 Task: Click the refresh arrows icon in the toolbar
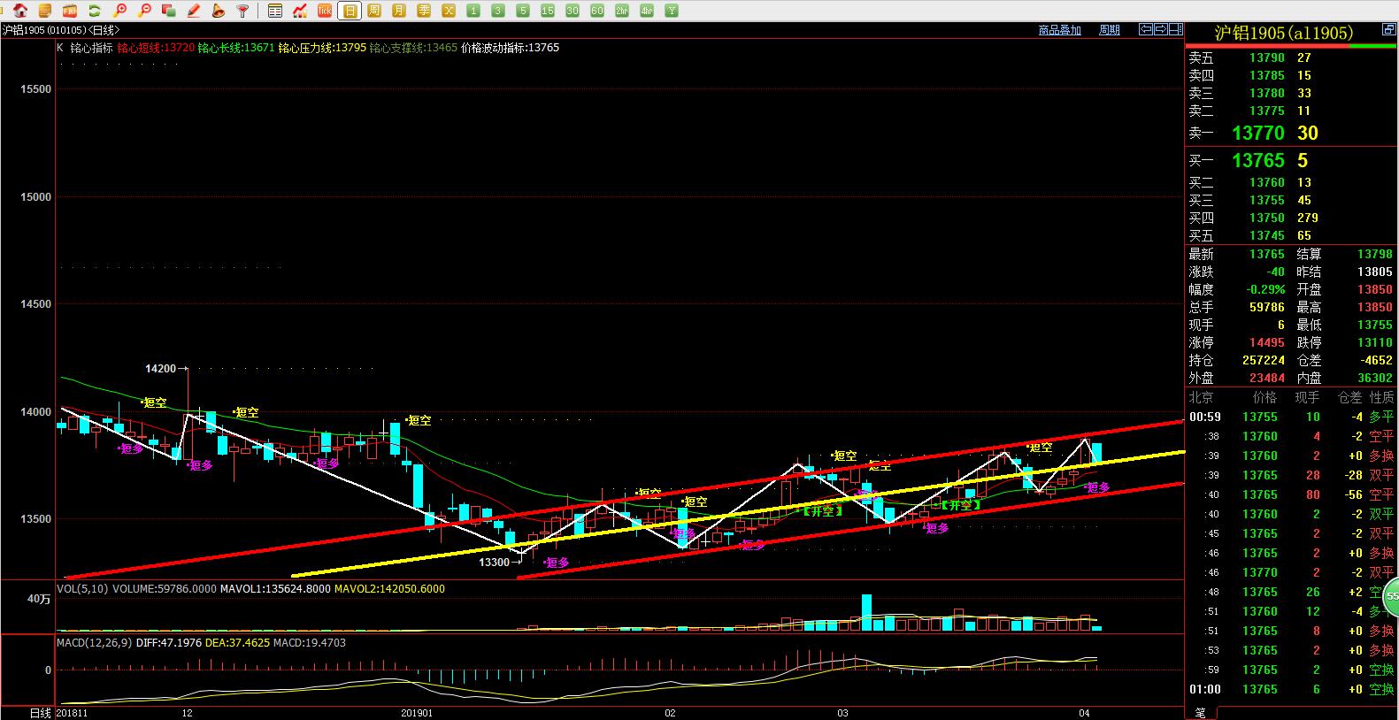[x=94, y=11]
